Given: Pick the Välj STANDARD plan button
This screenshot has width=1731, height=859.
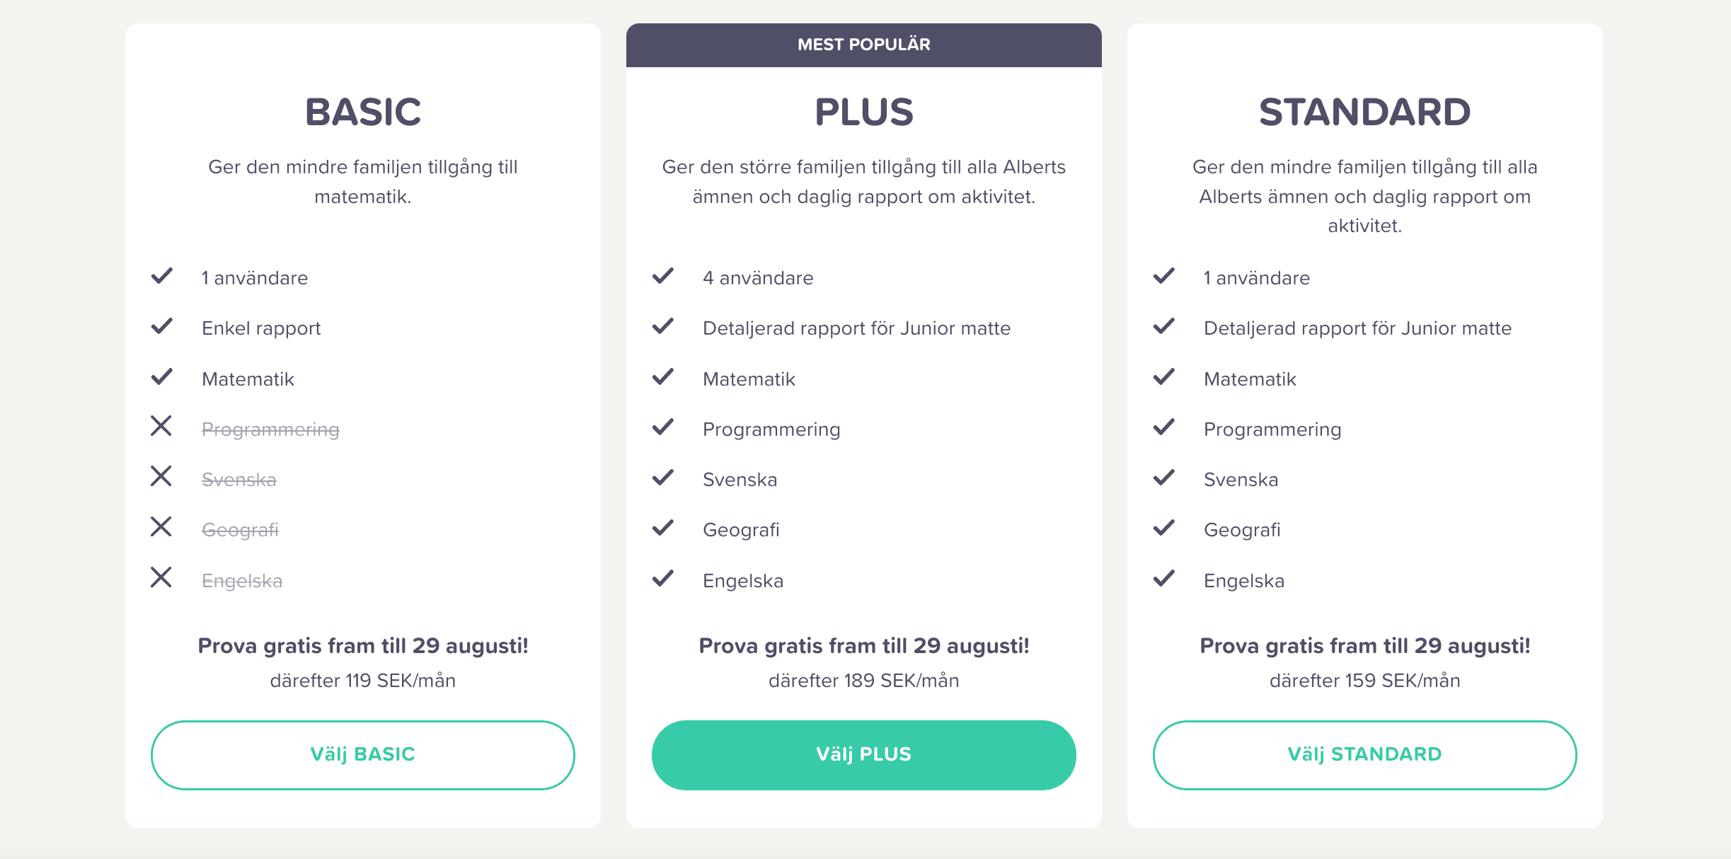Looking at the screenshot, I should 1364,755.
